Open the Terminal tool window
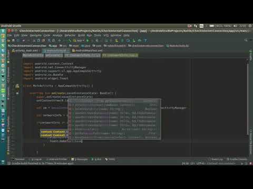This screenshot has height=189, width=253. [x=18, y=159]
